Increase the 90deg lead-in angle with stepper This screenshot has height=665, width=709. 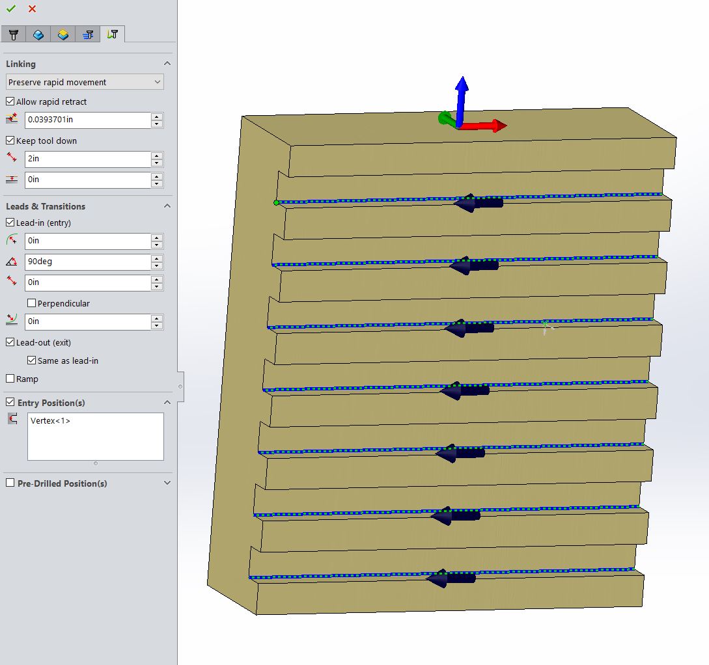(x=157, y=258)
